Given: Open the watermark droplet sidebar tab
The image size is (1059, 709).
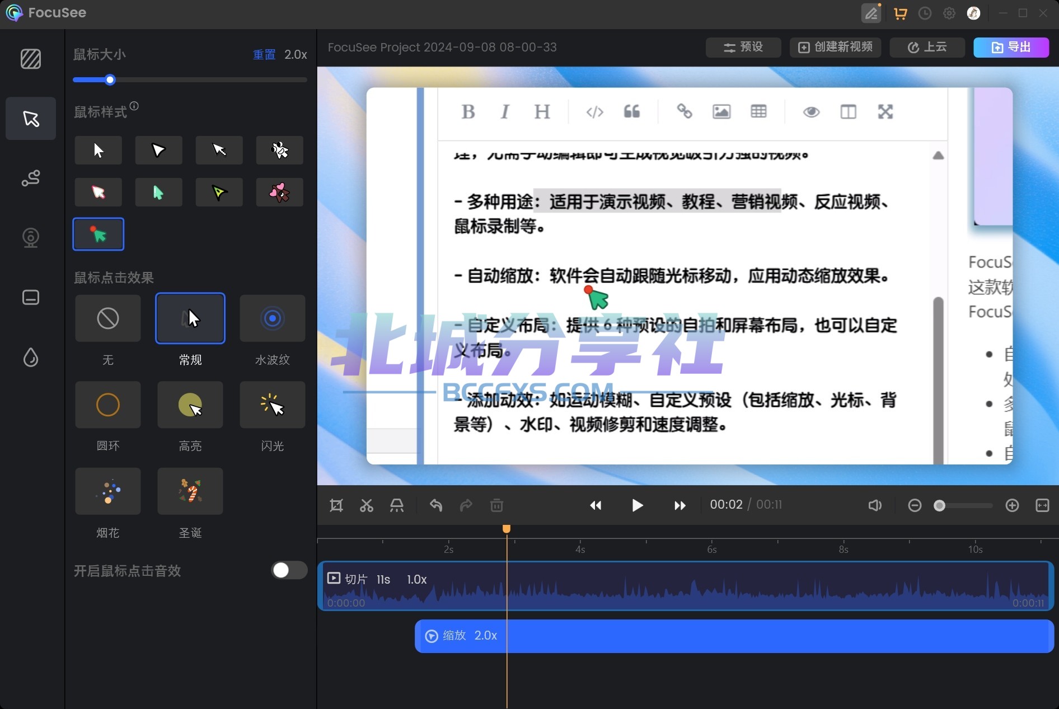Looking at the screenshot, I should 31,357.
